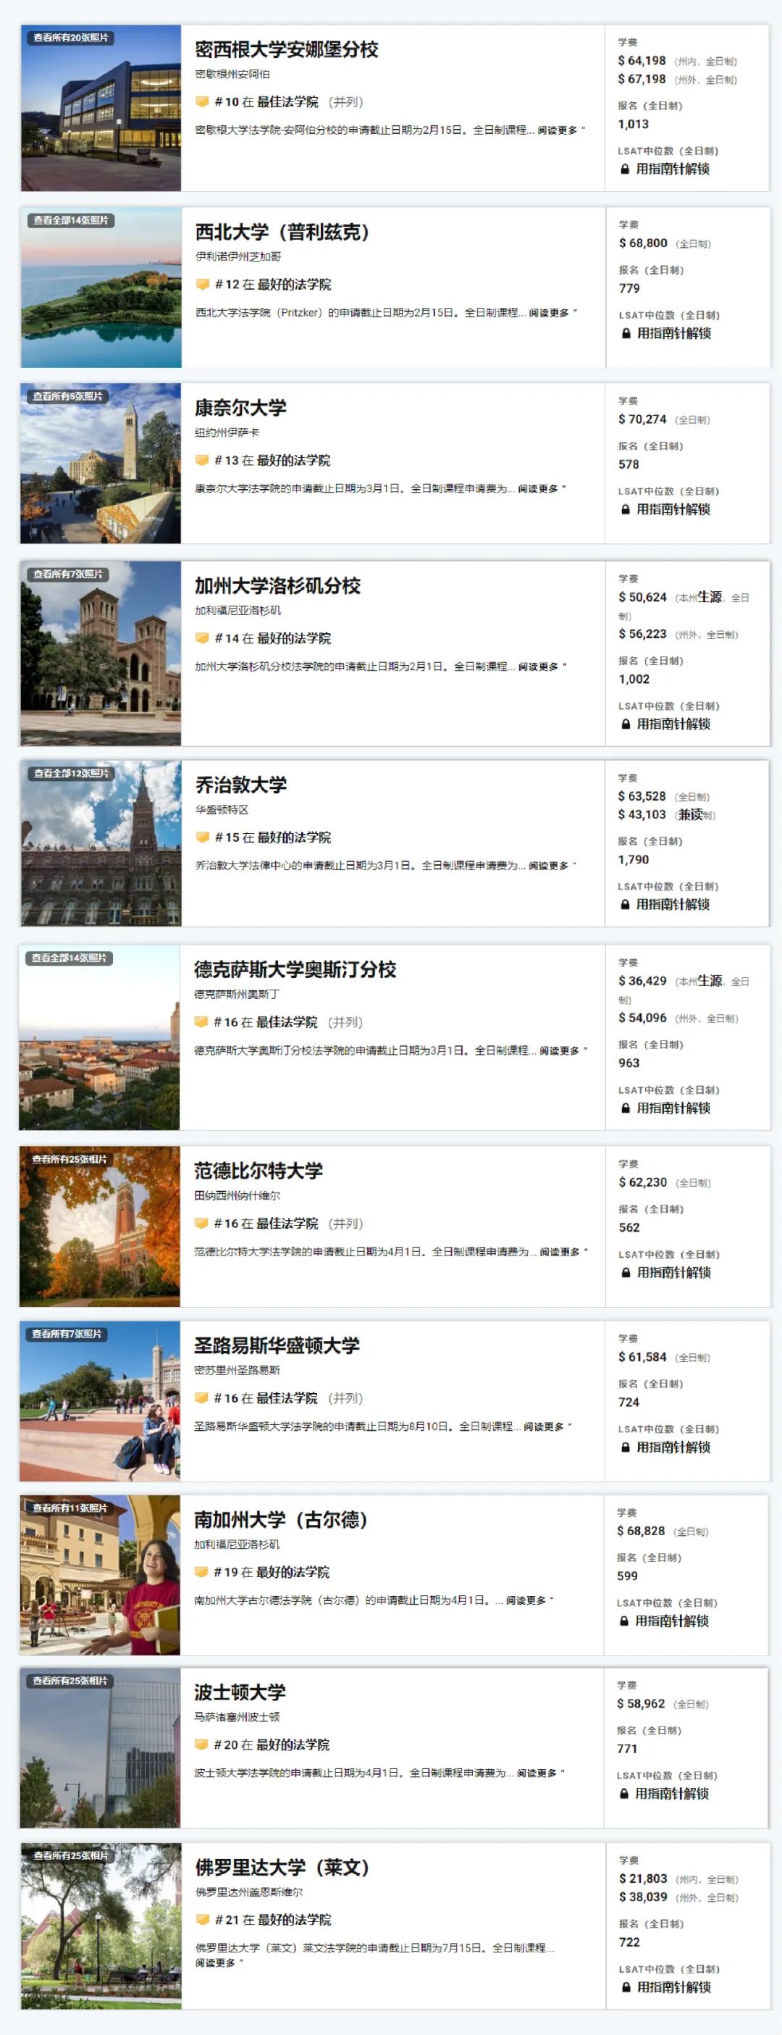Open 范德比尔特大学 school title
The height and width of the screenshot is (2035, 782).
click(258, 1171)
